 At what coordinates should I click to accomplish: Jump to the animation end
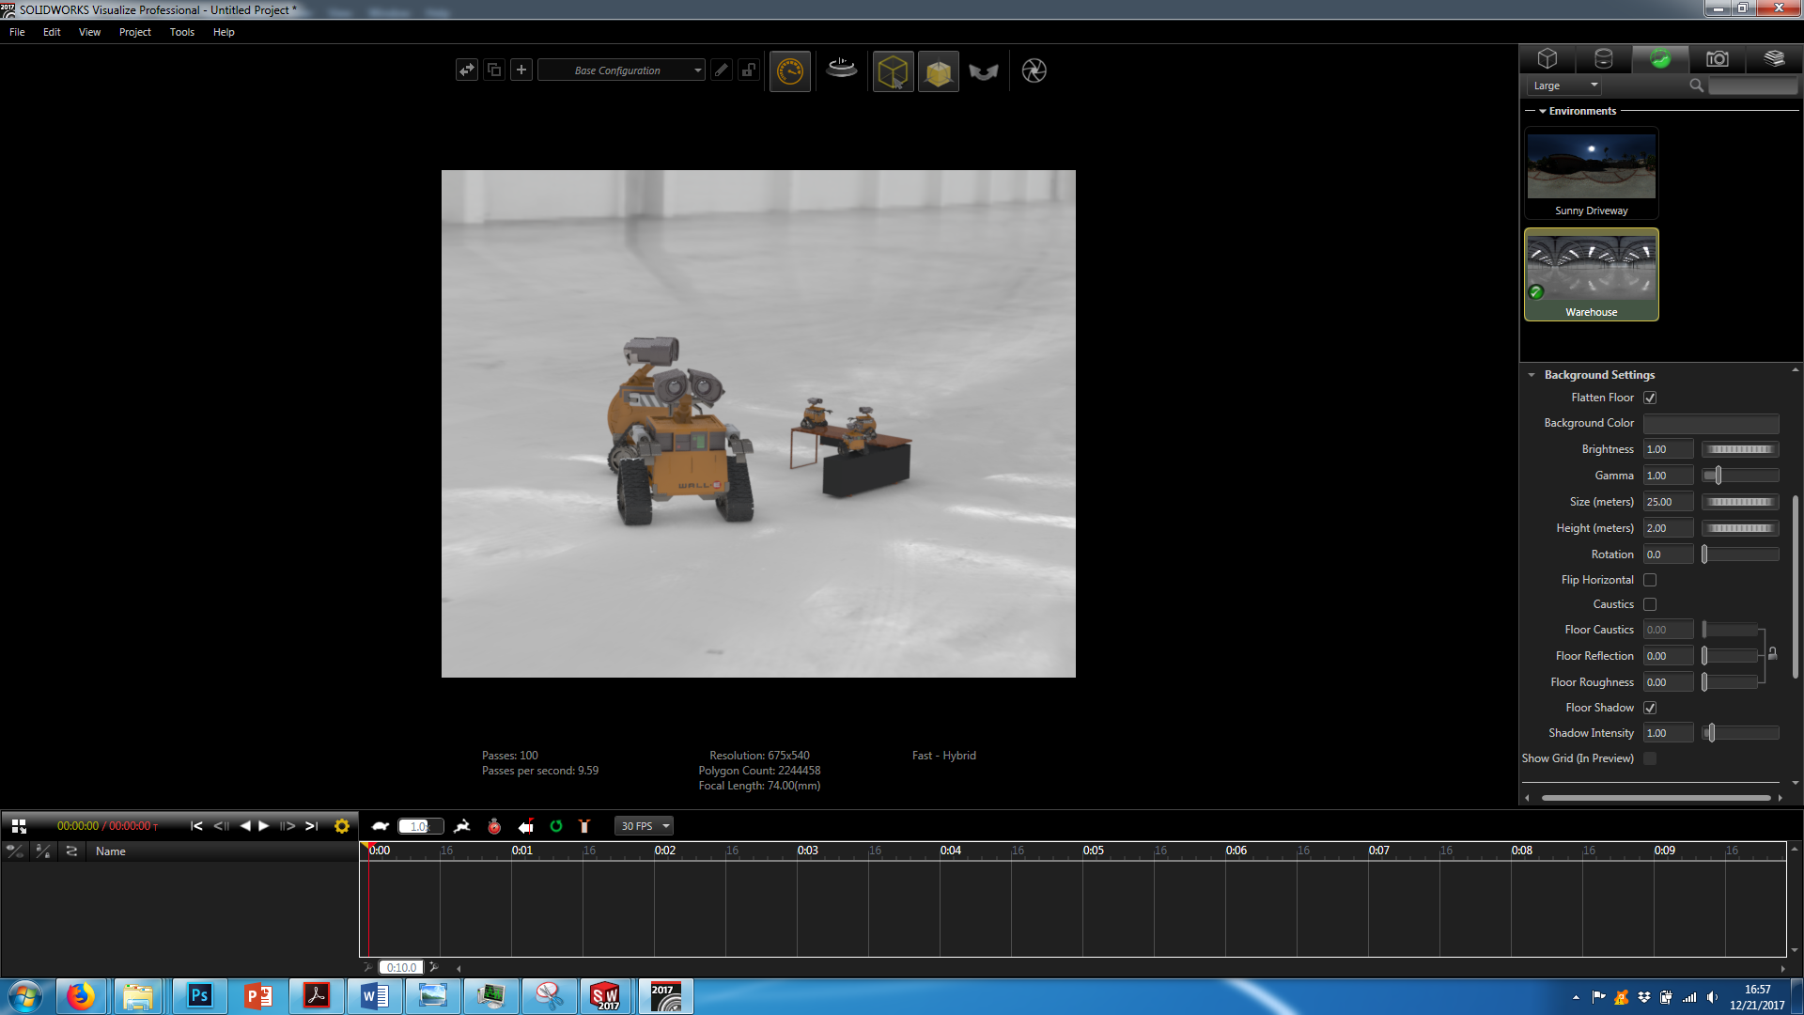(x=312, y=826)
